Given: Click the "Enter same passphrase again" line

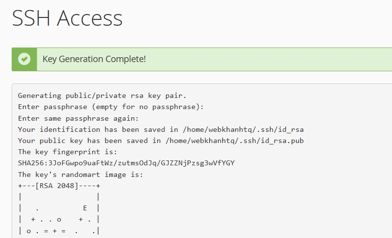Looking at the screenshot, I should [78, 118].
